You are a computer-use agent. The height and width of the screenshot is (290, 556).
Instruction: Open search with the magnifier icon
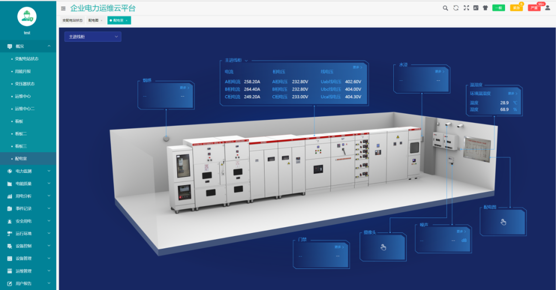pos(445,8)
